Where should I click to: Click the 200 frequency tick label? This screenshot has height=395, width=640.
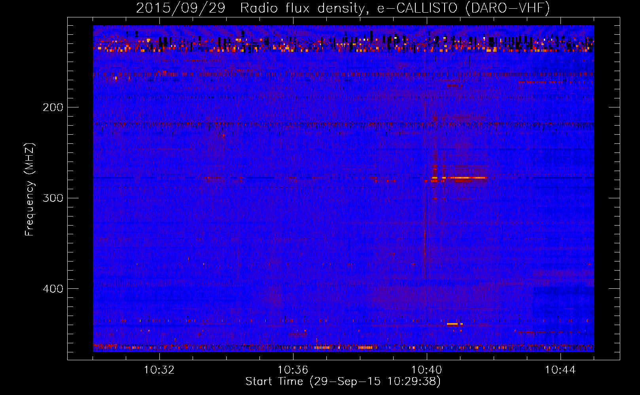point(53,107)
